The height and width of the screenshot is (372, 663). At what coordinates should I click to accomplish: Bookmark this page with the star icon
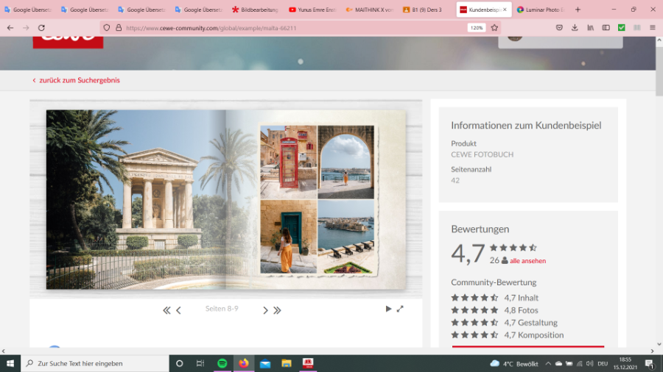[494, 28]
